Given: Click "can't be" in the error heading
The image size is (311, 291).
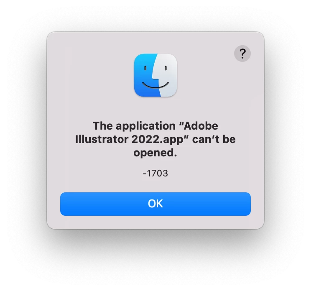Looking at the screenshot, I should click(214, 139).
